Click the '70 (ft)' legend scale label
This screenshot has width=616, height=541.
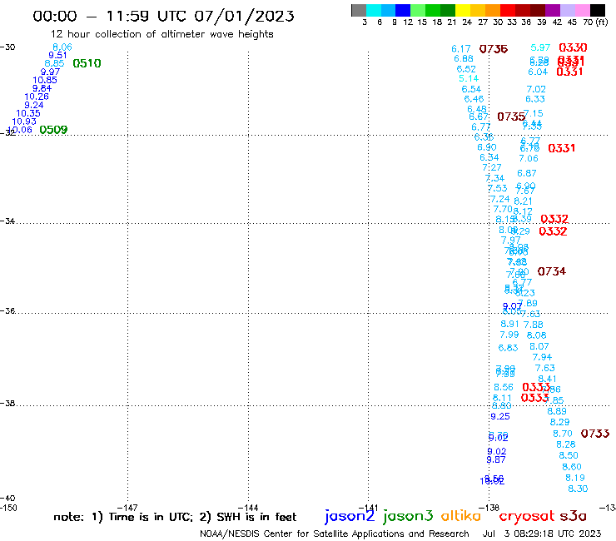click(x=595, y=22)
